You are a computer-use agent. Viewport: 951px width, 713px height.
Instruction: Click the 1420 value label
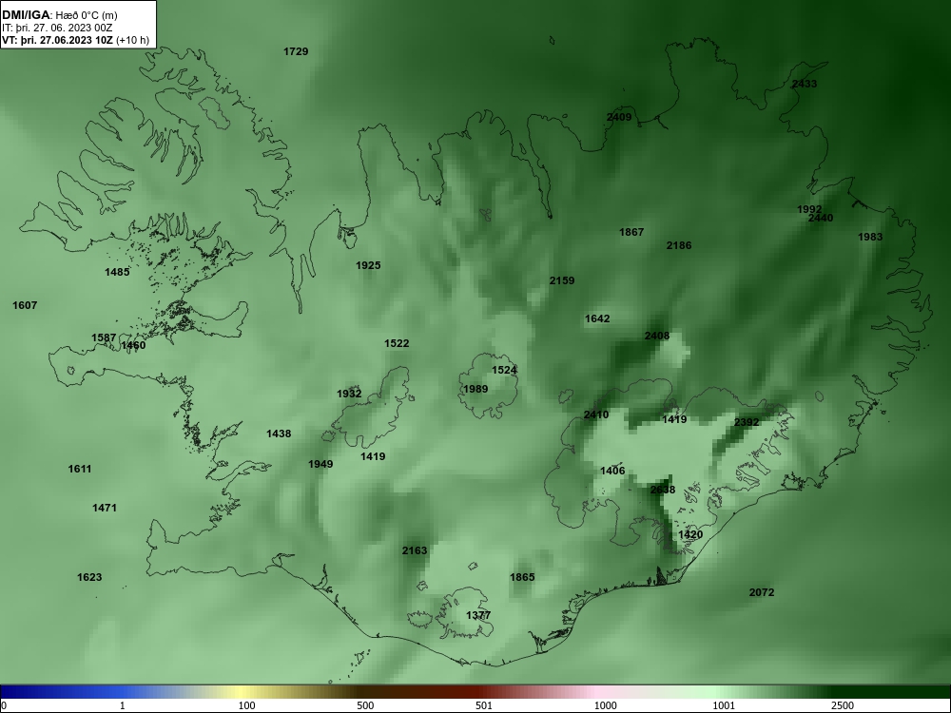click(x=690, y=534)
